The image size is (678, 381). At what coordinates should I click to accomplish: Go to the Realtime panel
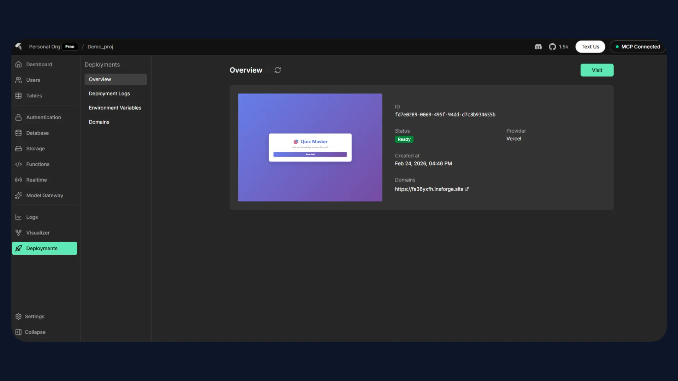37,180
